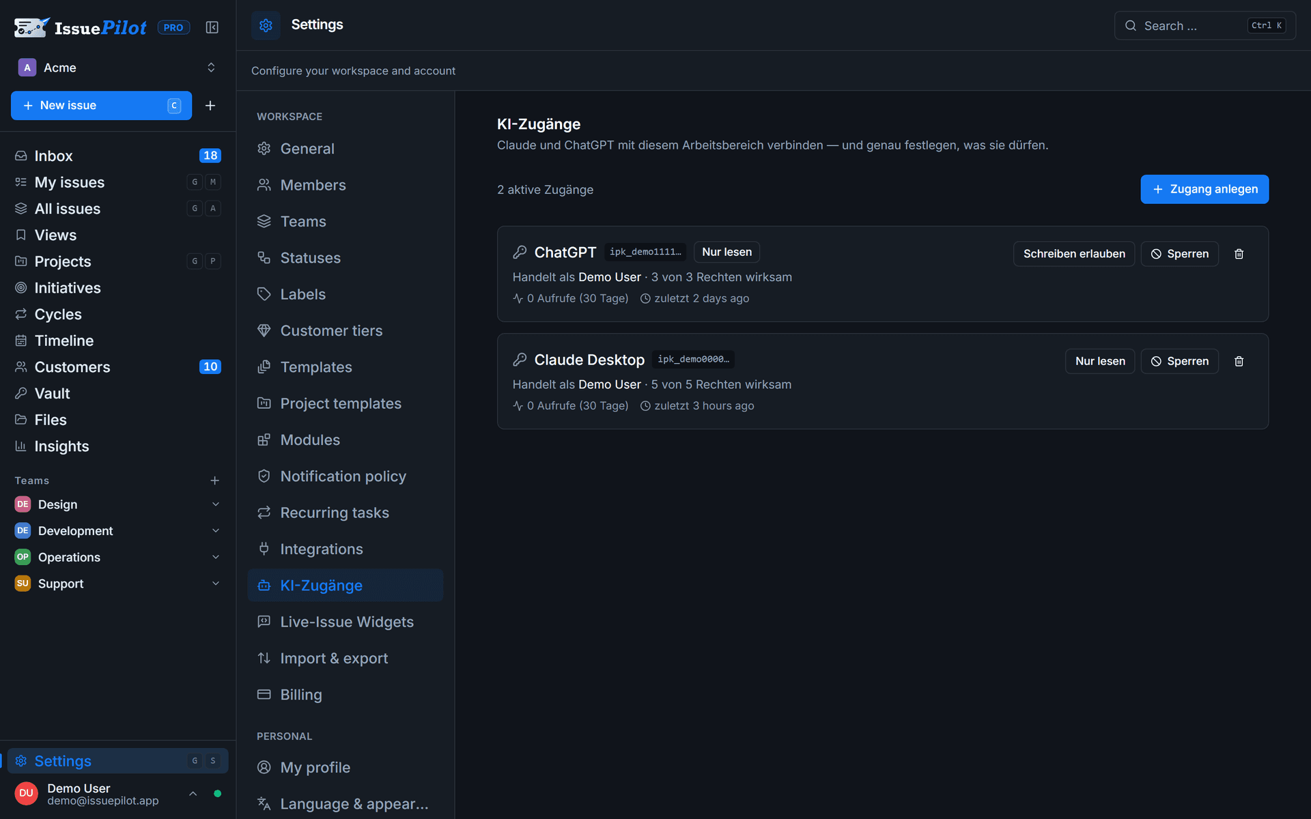Viewport: 1311px width, 819px height.
Task: Expand the Design team
Action: 216,504
